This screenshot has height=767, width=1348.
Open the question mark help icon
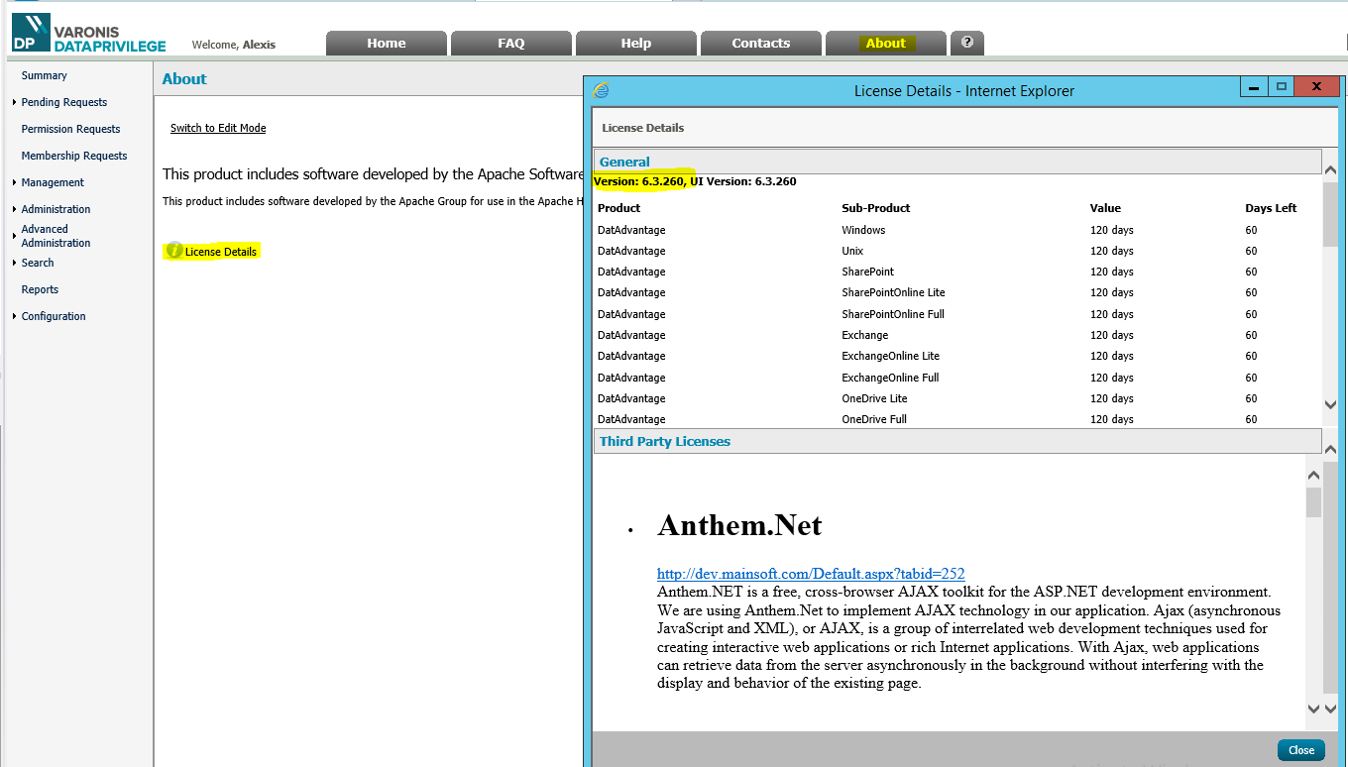coord(966,43)
